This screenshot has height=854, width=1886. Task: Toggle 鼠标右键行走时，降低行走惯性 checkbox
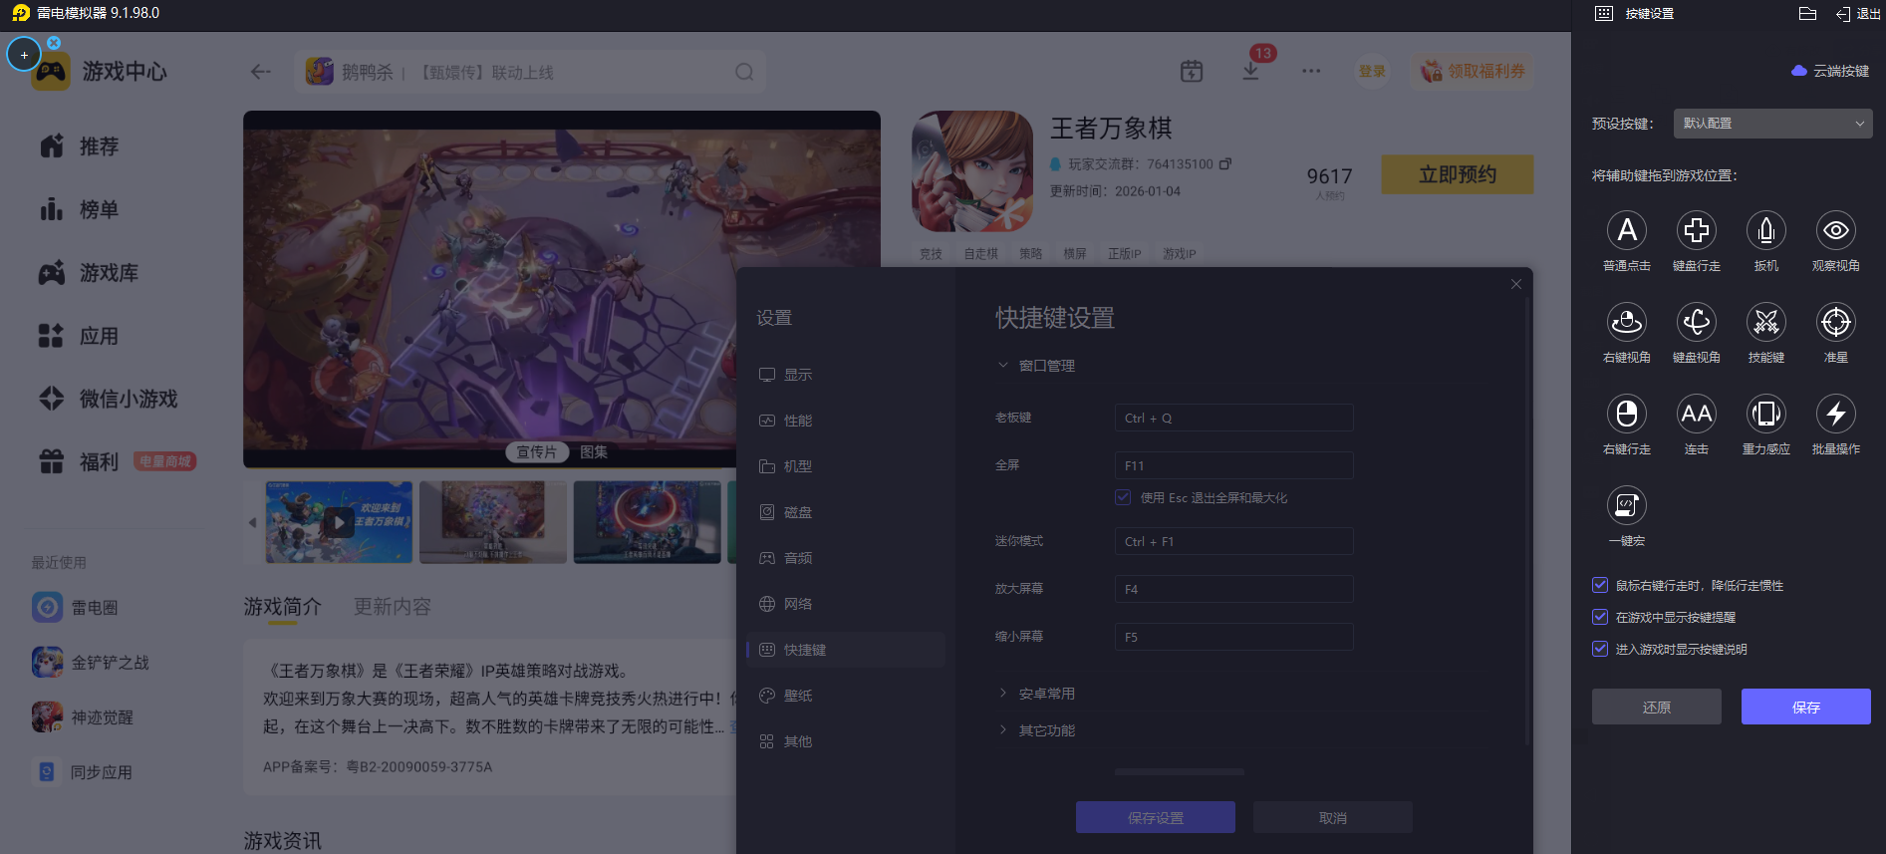click(x=1600, y=585)
